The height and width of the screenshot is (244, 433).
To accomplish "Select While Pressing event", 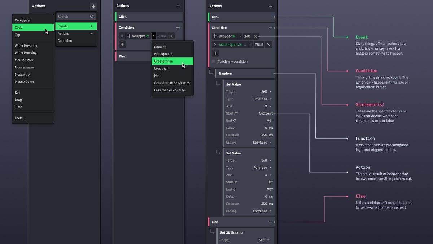I will tap(33, 53).
